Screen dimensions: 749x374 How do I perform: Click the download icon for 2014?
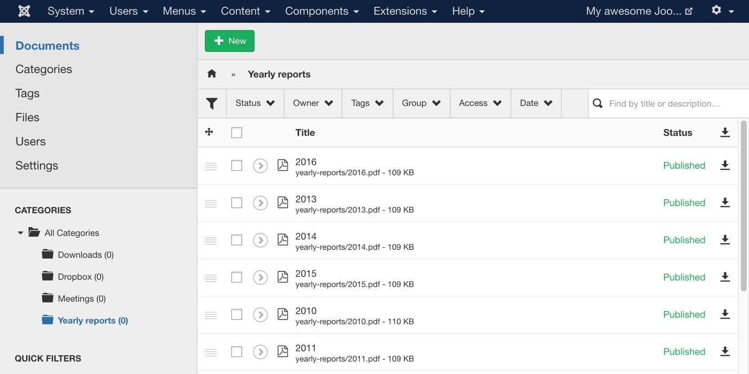(x=724, y=240)
